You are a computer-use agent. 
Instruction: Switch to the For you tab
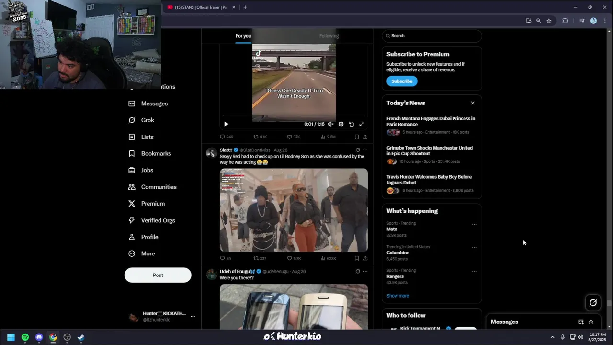(243, 36)
